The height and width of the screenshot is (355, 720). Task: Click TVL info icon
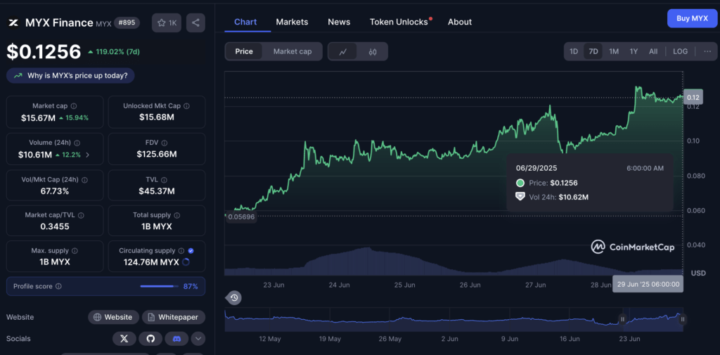[x=164, y=179]
